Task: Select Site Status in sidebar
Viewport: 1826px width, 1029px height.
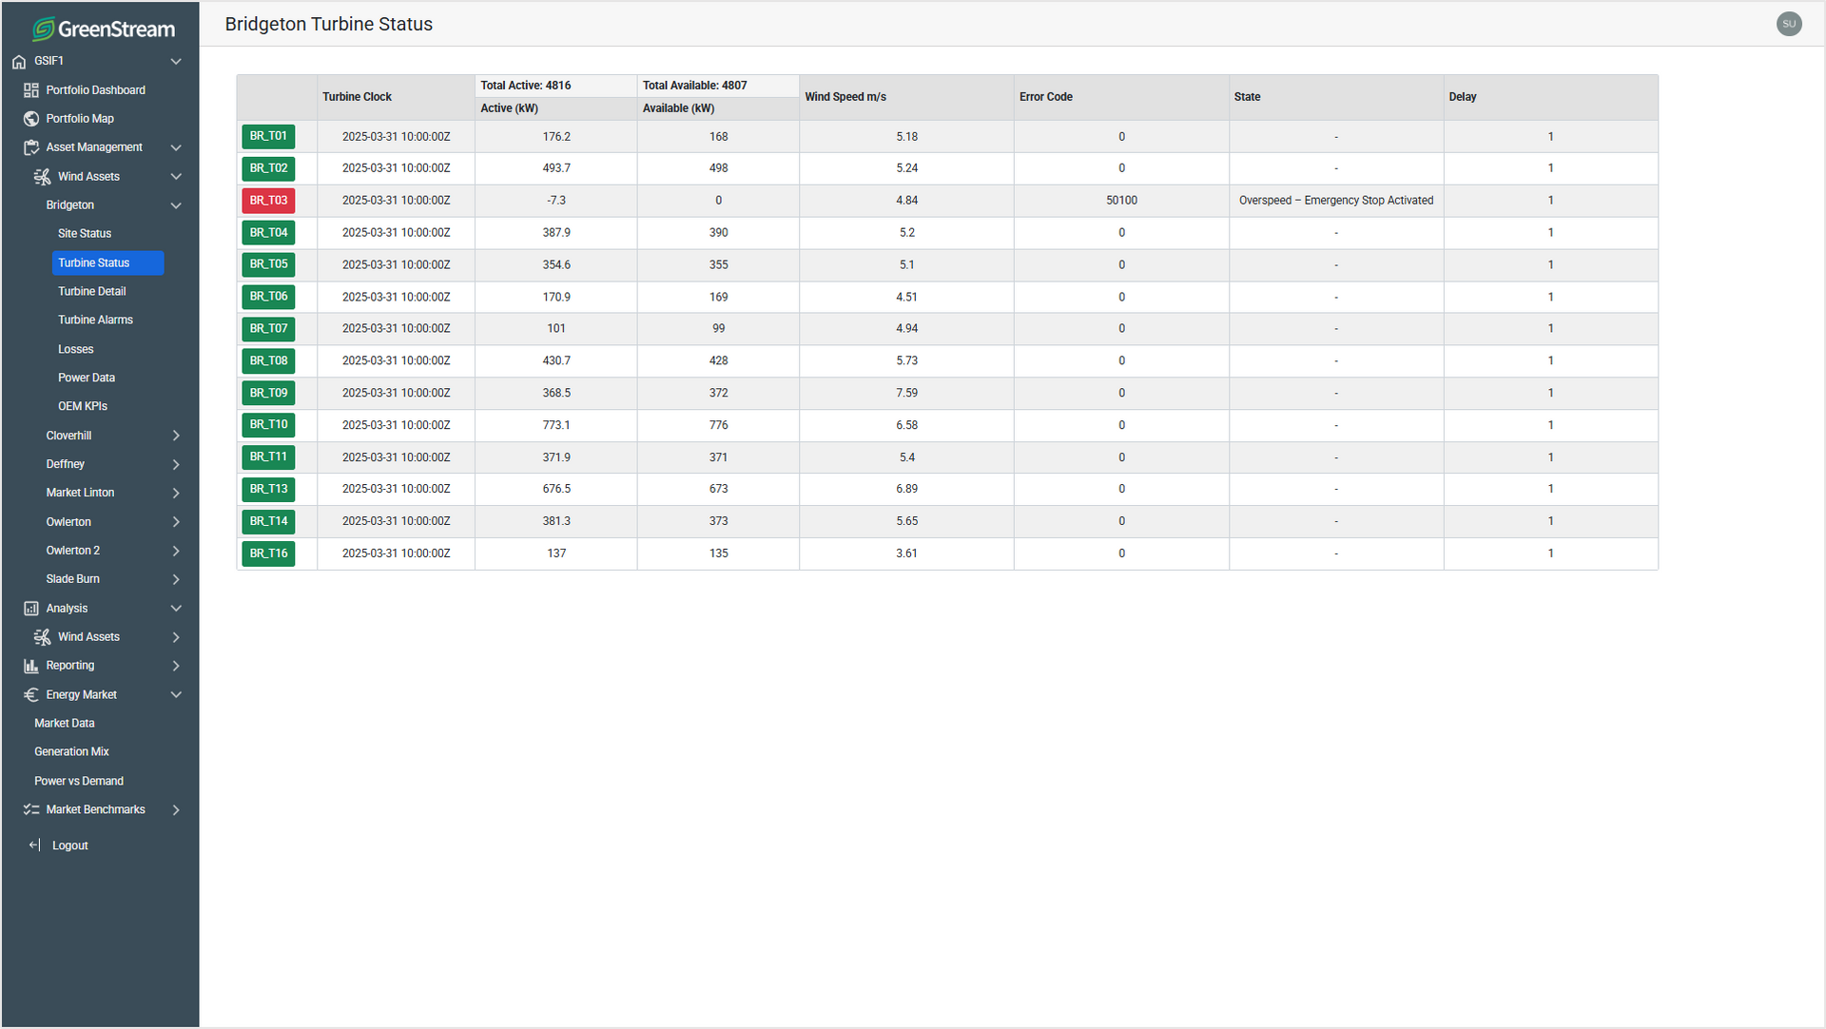Action: [x=85, y=234]
